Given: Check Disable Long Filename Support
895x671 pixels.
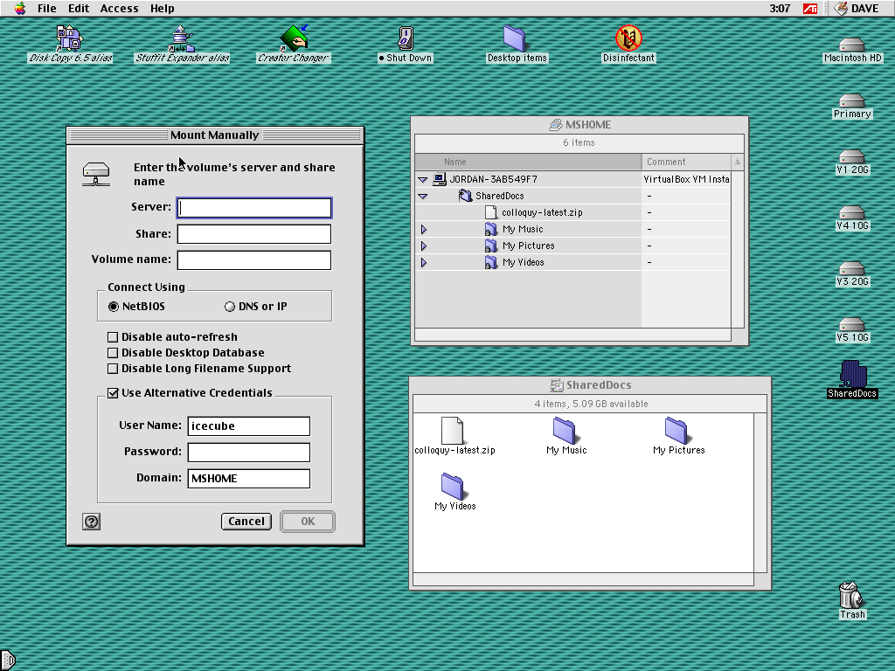Looking at the screenshot, I should pos(113,369).
